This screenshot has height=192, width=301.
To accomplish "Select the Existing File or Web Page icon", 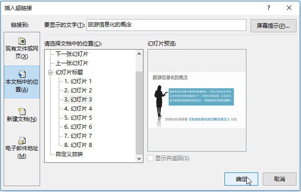I will [x=22, y=41].
